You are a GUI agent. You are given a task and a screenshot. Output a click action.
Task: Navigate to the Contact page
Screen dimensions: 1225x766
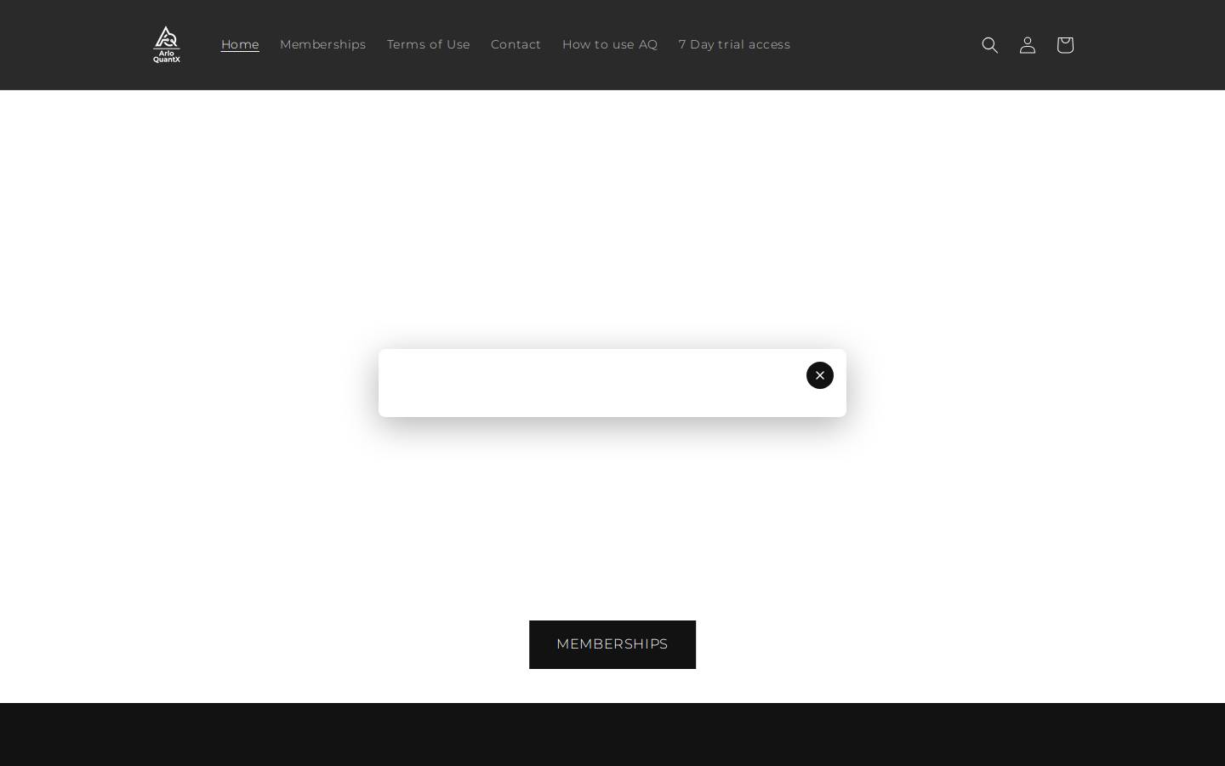pyautogui.click(x=516, y=44)
